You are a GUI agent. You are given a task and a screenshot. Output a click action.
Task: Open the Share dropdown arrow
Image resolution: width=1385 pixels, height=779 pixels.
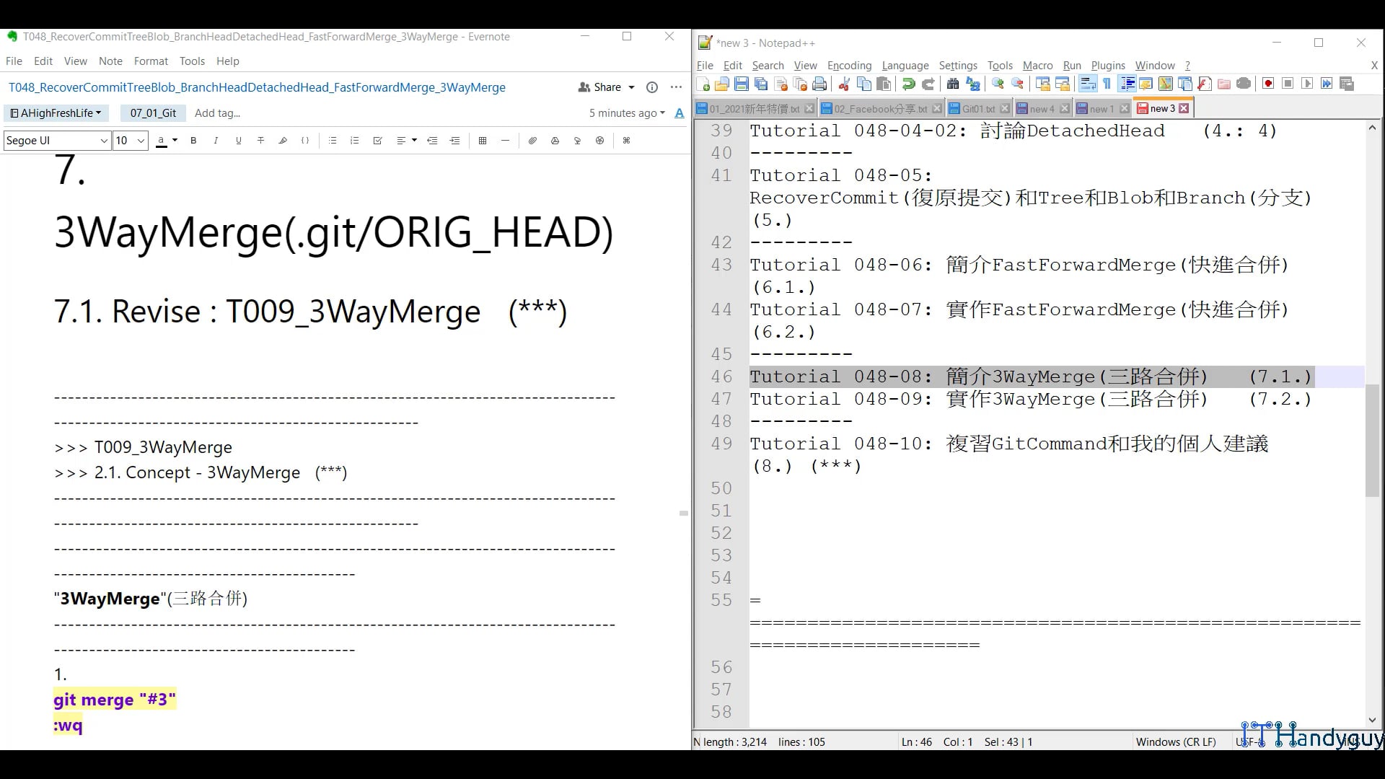point(632,87)
